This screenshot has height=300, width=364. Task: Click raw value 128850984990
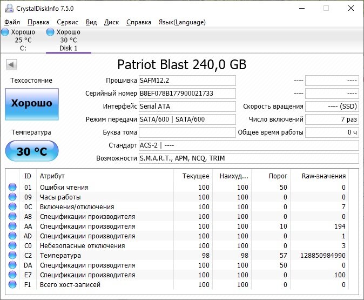(x=323, y=255)
